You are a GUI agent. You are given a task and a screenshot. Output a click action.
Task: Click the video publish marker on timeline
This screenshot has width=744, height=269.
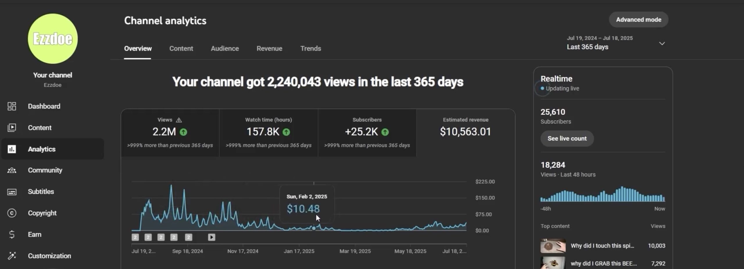coord(212,237)
